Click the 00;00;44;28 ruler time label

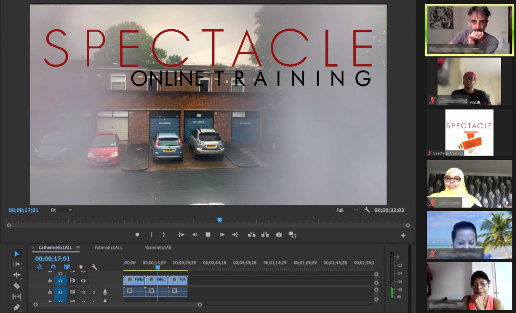click(214, 263)
